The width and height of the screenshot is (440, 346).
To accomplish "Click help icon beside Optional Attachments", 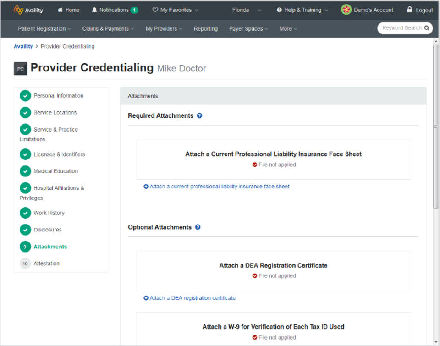I will (198, 227).
